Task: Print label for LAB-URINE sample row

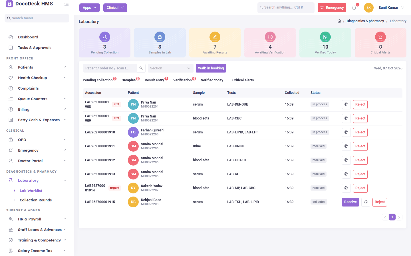Action: (346, 146)
